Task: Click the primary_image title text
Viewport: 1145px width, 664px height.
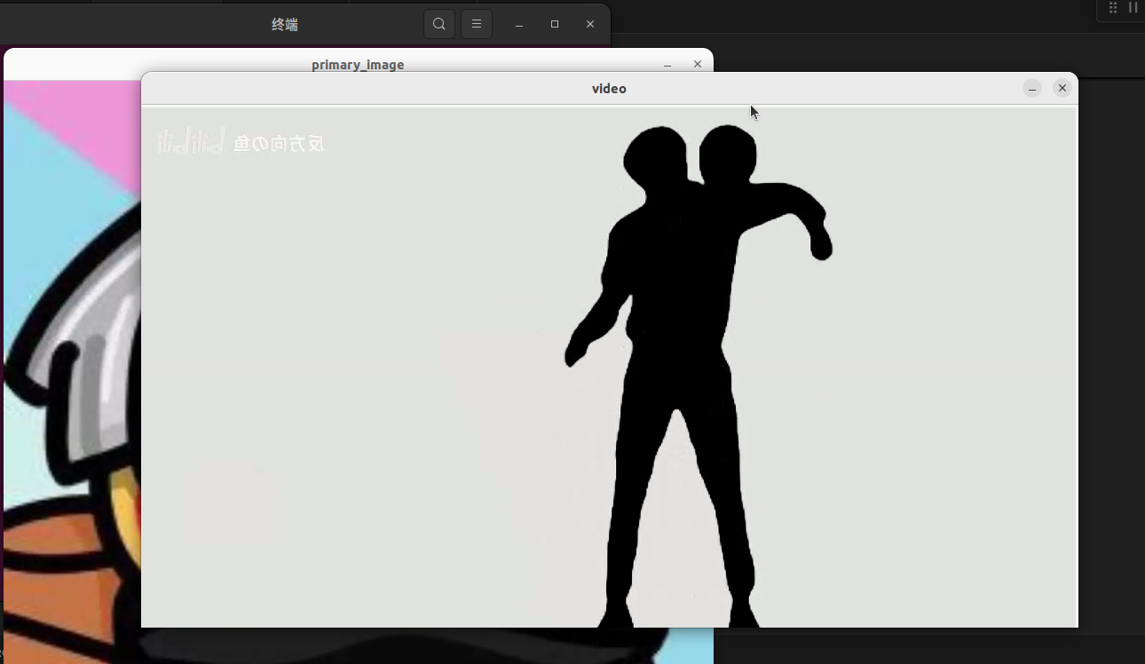Action: point(358,65)
